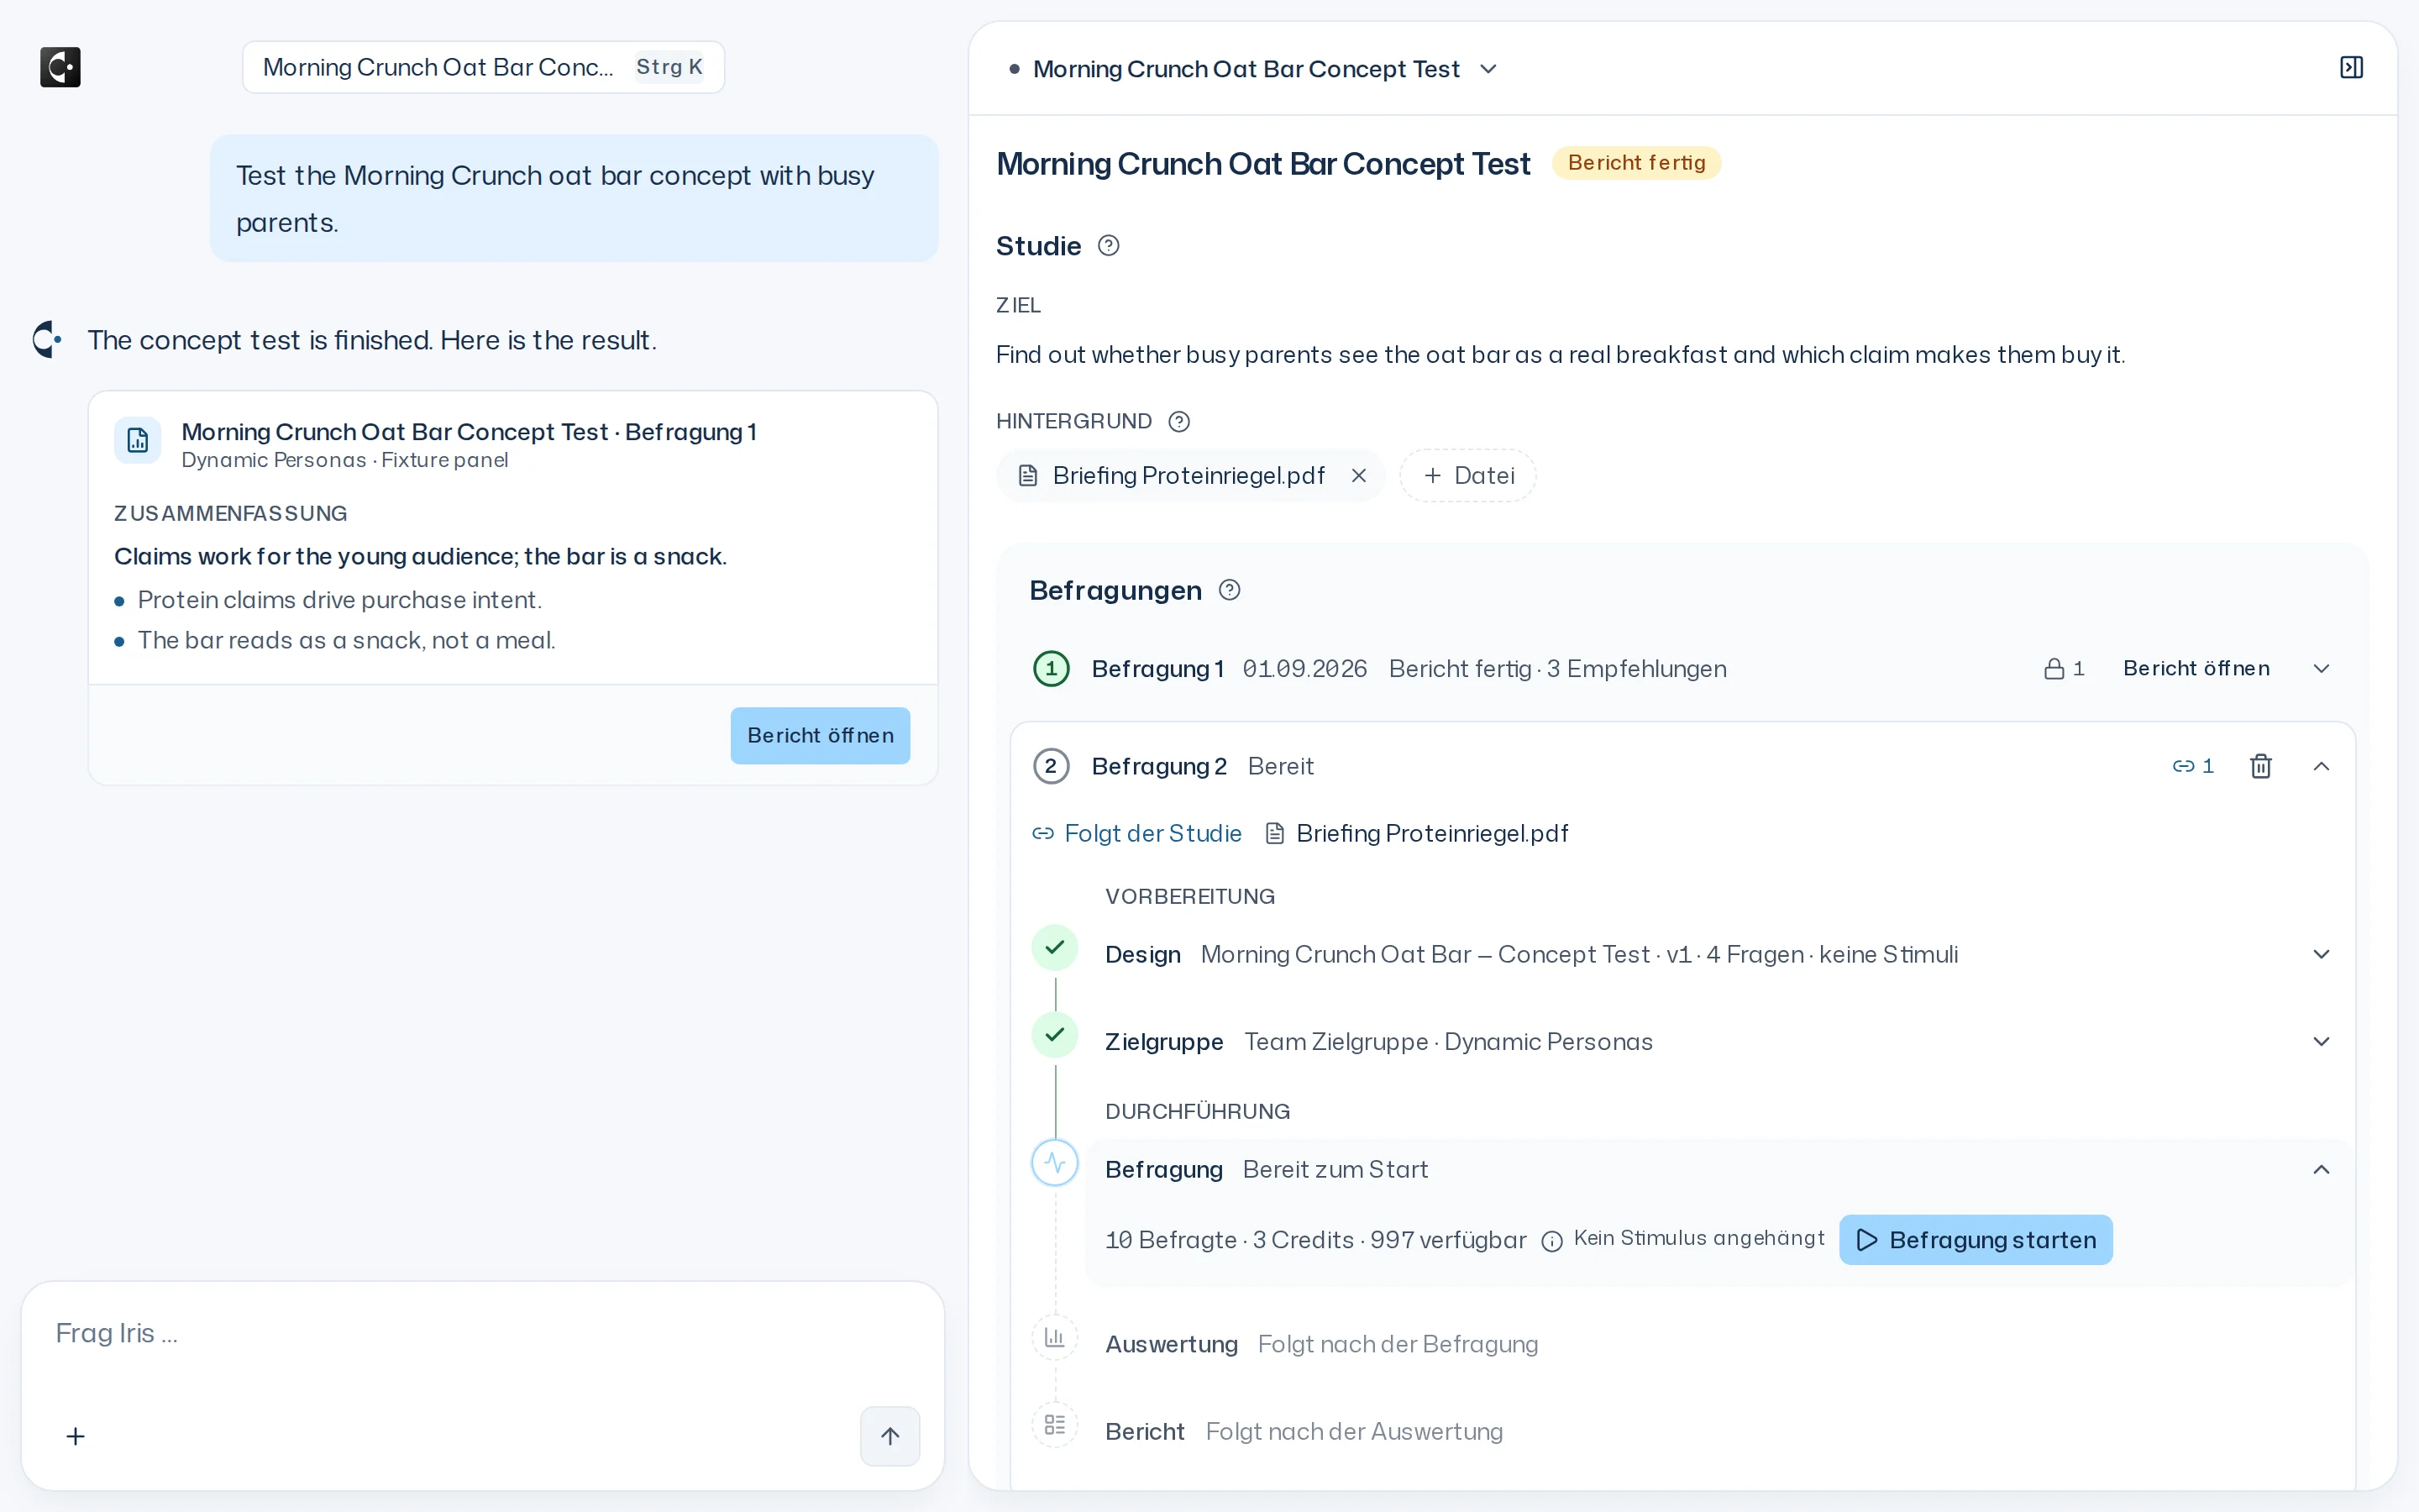Click the Iris avatar beside the reply
This screenshot has height=1512, width=2419.
click(x=47, y=340)
